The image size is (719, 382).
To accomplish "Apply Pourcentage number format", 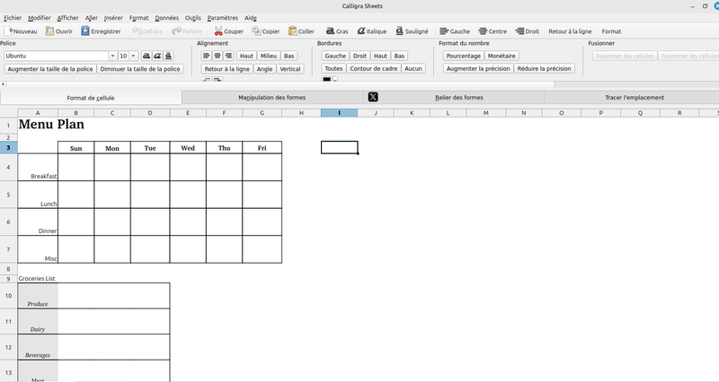I will pyautogui.click(x=463, y=56).
